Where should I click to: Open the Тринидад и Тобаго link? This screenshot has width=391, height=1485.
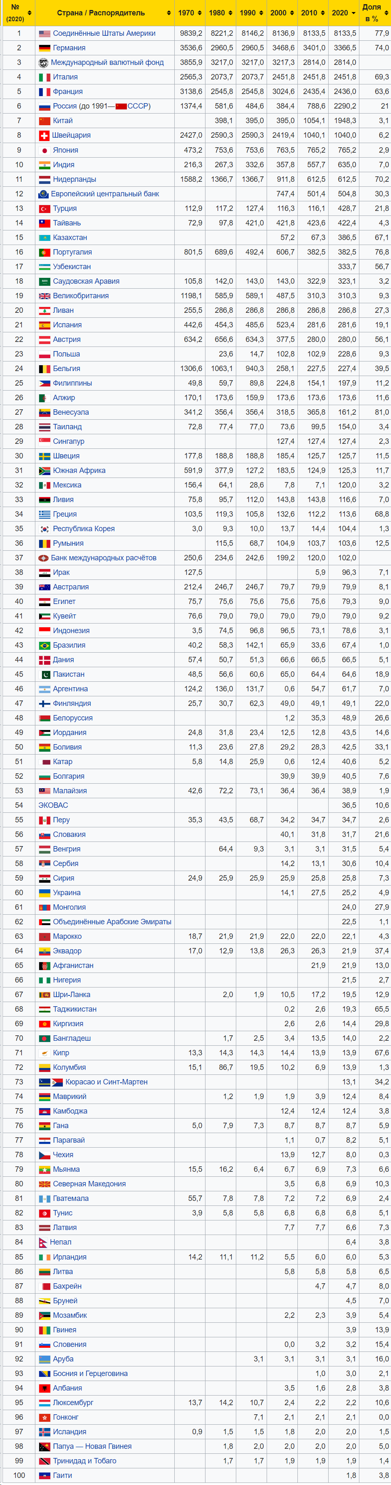(85, 1461)
